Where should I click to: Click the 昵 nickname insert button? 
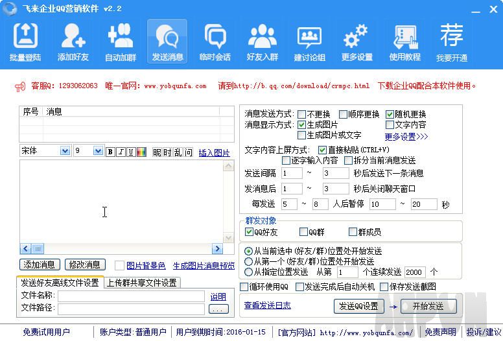157,152
